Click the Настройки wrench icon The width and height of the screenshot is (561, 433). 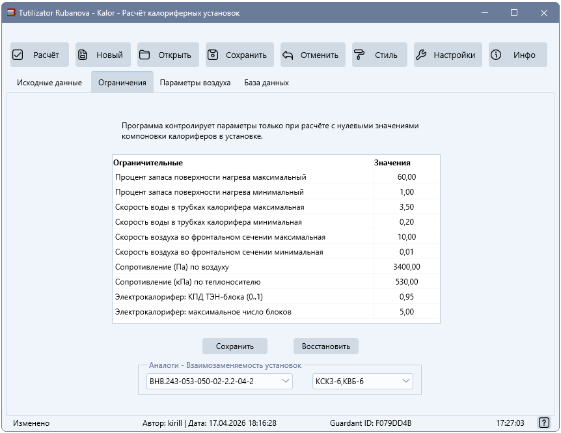tap(421, 55)
